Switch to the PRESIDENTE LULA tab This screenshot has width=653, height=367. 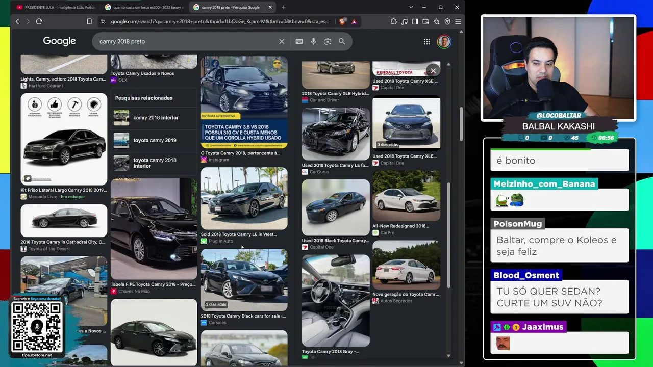(x=55, y=7)
